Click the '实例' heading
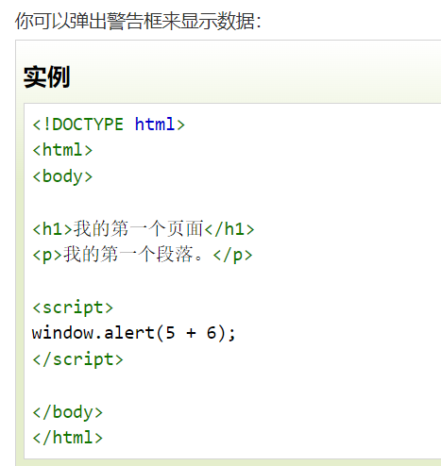 (x=46, y=77)
